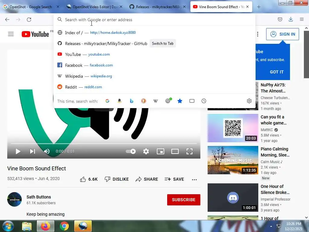Select Wikipedia wikipedia.org suggestion
The image size is (309, 232).
154,76
